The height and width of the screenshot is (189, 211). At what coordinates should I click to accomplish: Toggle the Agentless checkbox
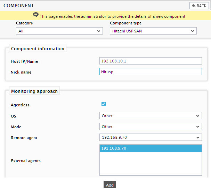[x=104, y=104]
